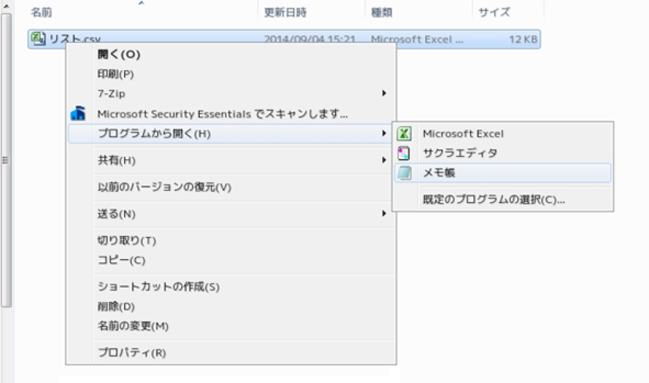The width and height of the screenshot is (649, 383).
Task: Scan with Microsoft Security Essentials
Action: coord(231,114)
